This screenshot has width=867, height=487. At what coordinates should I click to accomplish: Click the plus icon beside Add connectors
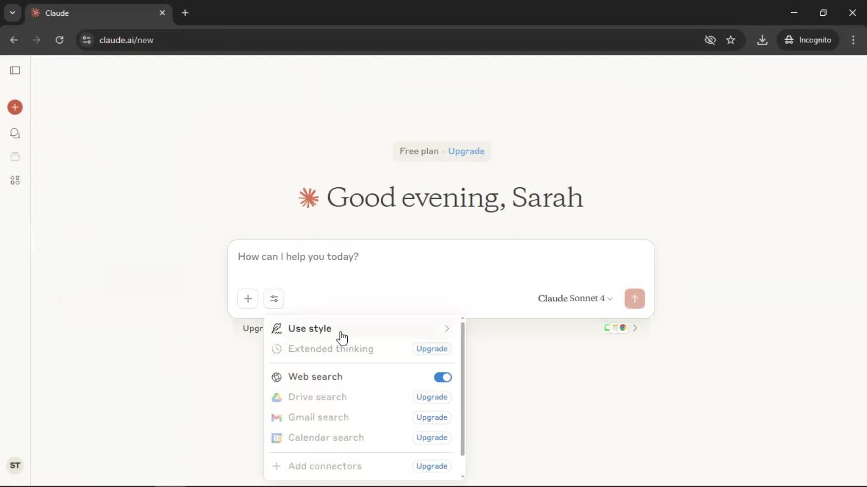tap(276, 466)
